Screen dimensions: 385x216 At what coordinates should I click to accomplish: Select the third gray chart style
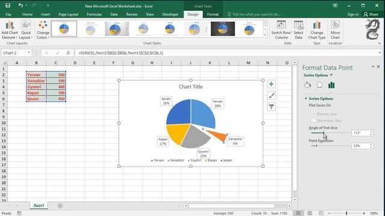pyautogui.click(x=117, y=29)
